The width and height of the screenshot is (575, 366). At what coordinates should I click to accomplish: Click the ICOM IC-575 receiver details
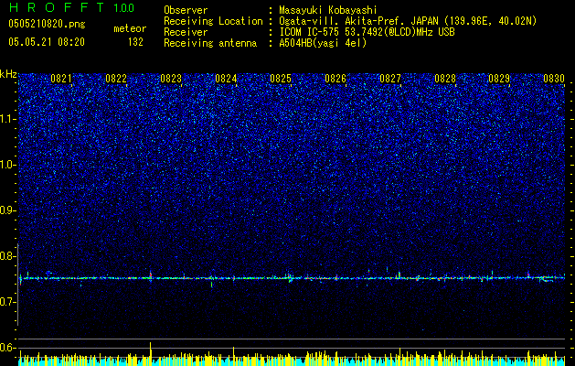[367, 32]
